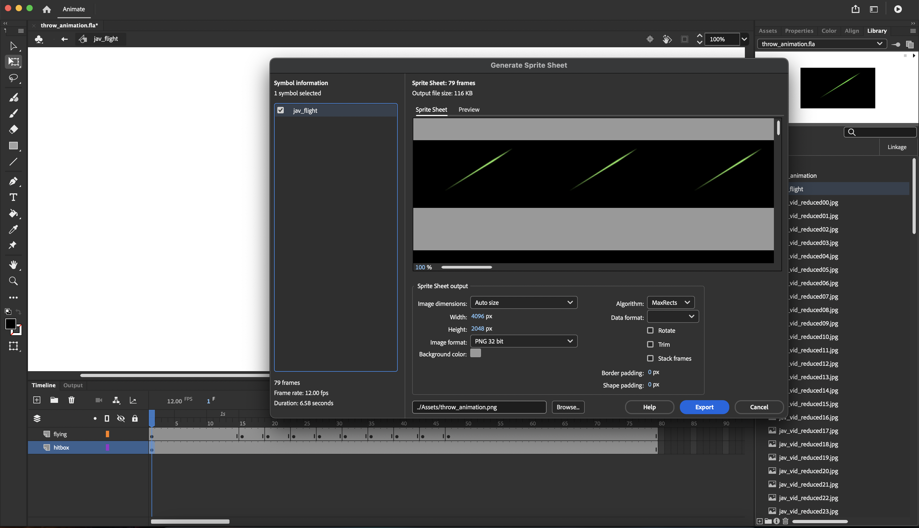Add a camera to the timeline
The width and height of the screenshot is (919, 528).
pyautogui.click(x=98, y=400)
